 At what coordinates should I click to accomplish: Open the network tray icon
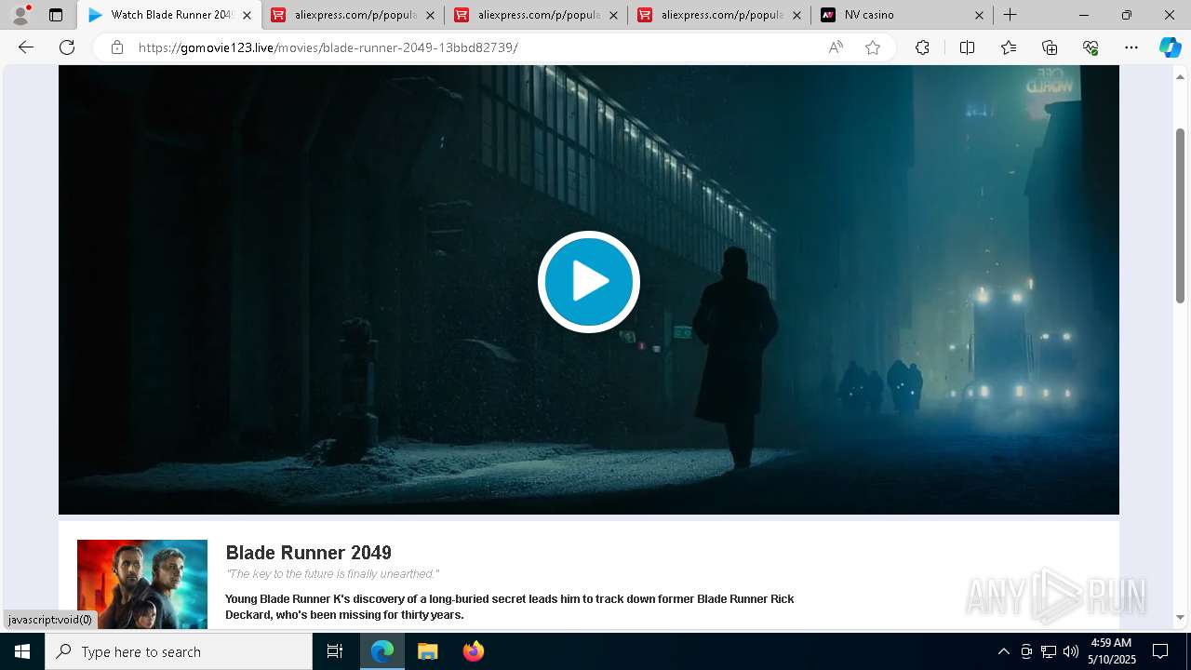1049,651
